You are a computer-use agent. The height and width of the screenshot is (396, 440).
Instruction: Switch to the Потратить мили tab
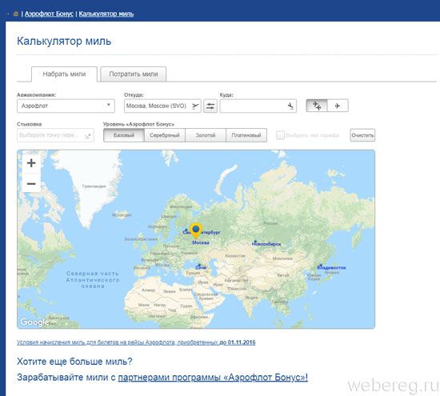(x=134, y=74)
